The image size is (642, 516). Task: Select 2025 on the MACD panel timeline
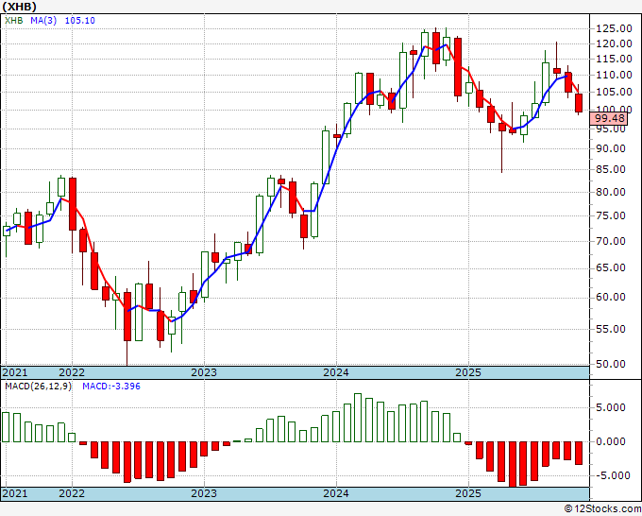[468, 493]
